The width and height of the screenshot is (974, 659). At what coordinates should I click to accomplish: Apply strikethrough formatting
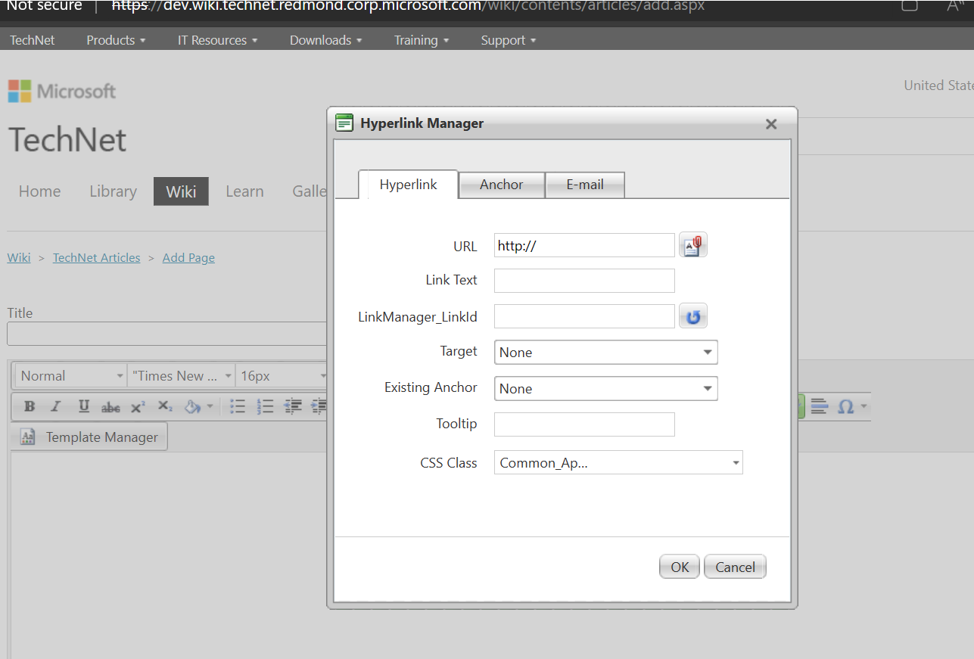[x=110, y=406]
